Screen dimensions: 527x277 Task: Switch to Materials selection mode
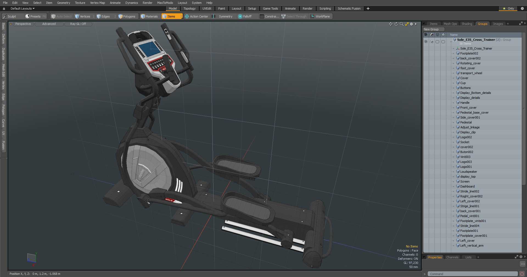point(150,16)
